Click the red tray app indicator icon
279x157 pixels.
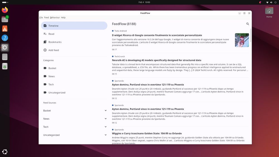[260, 2]
